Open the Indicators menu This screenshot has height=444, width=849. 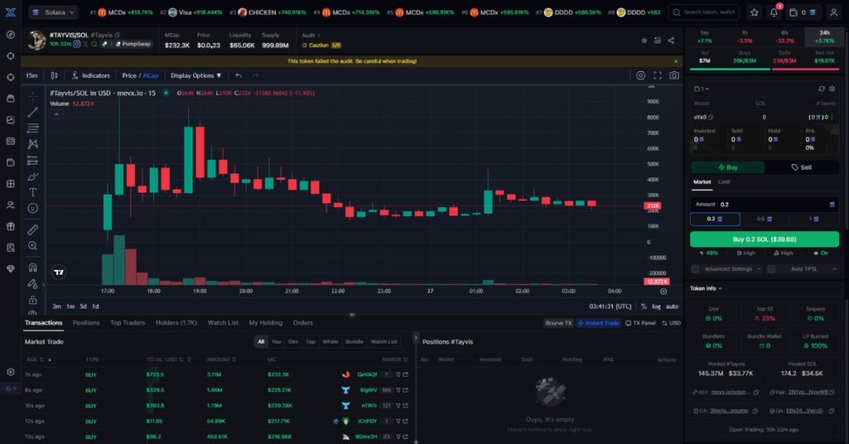pos(91,75)
